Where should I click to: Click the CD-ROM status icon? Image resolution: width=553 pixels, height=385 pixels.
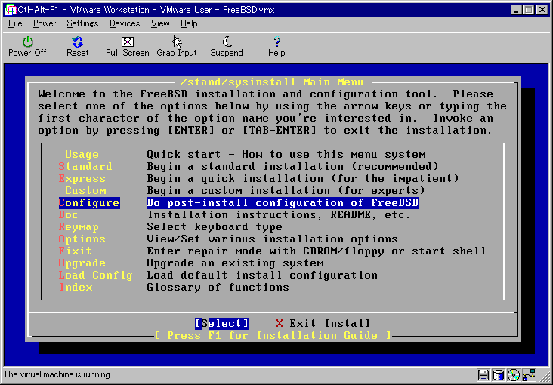click(514, 374)
